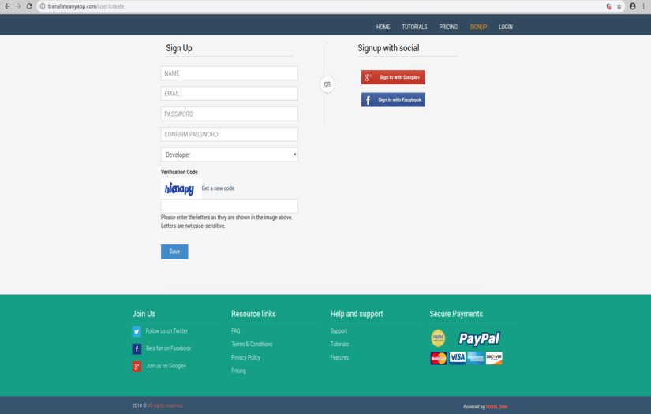
Task: Click the Visa card icon
Action: 457,357
